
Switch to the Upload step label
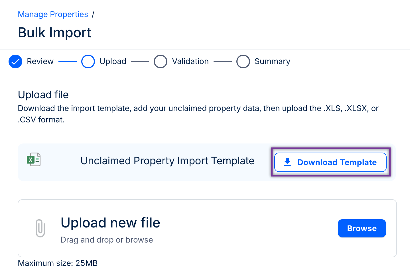[113, 61]
